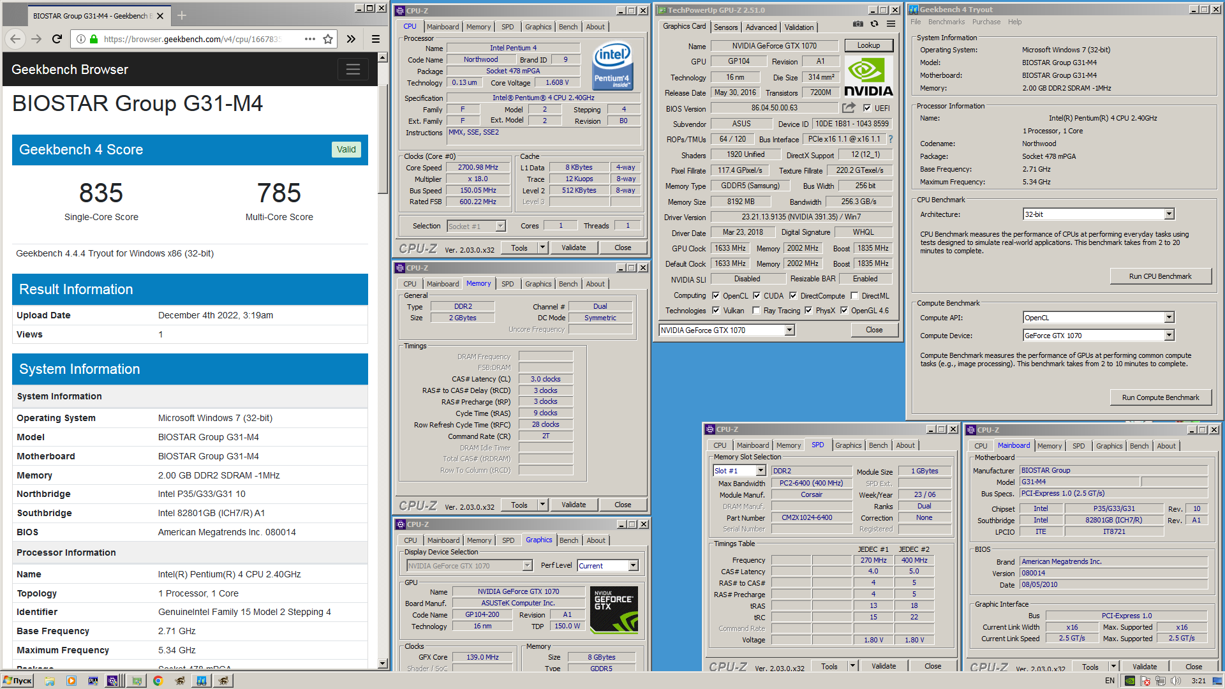Go forward in the browser

coord(36,39)
